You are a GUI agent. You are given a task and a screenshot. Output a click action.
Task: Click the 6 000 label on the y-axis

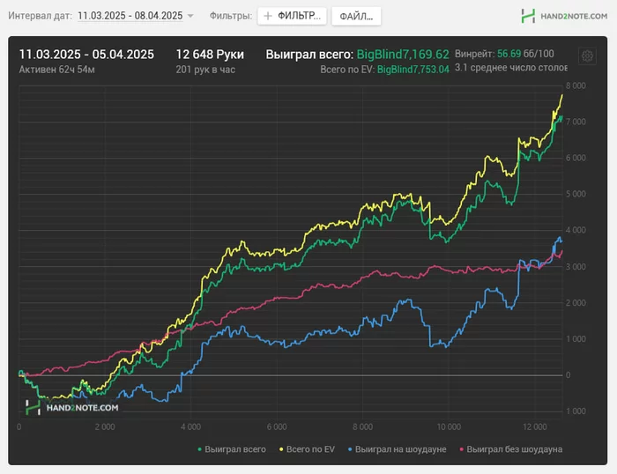[x=576, y=158]
